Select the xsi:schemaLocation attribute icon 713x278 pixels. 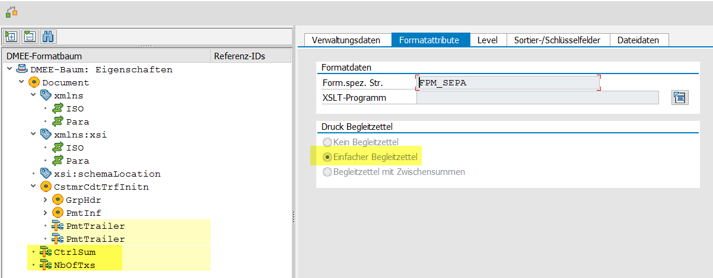click(46, 174)
